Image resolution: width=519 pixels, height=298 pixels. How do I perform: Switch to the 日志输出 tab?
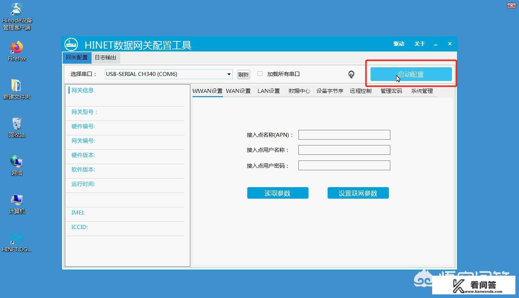[x=105, y=58]
